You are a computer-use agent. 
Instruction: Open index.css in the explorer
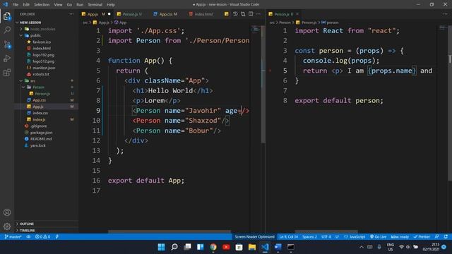(40, 113)
